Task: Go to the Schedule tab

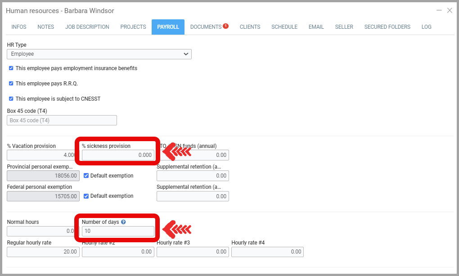Action: pos(284,27)
